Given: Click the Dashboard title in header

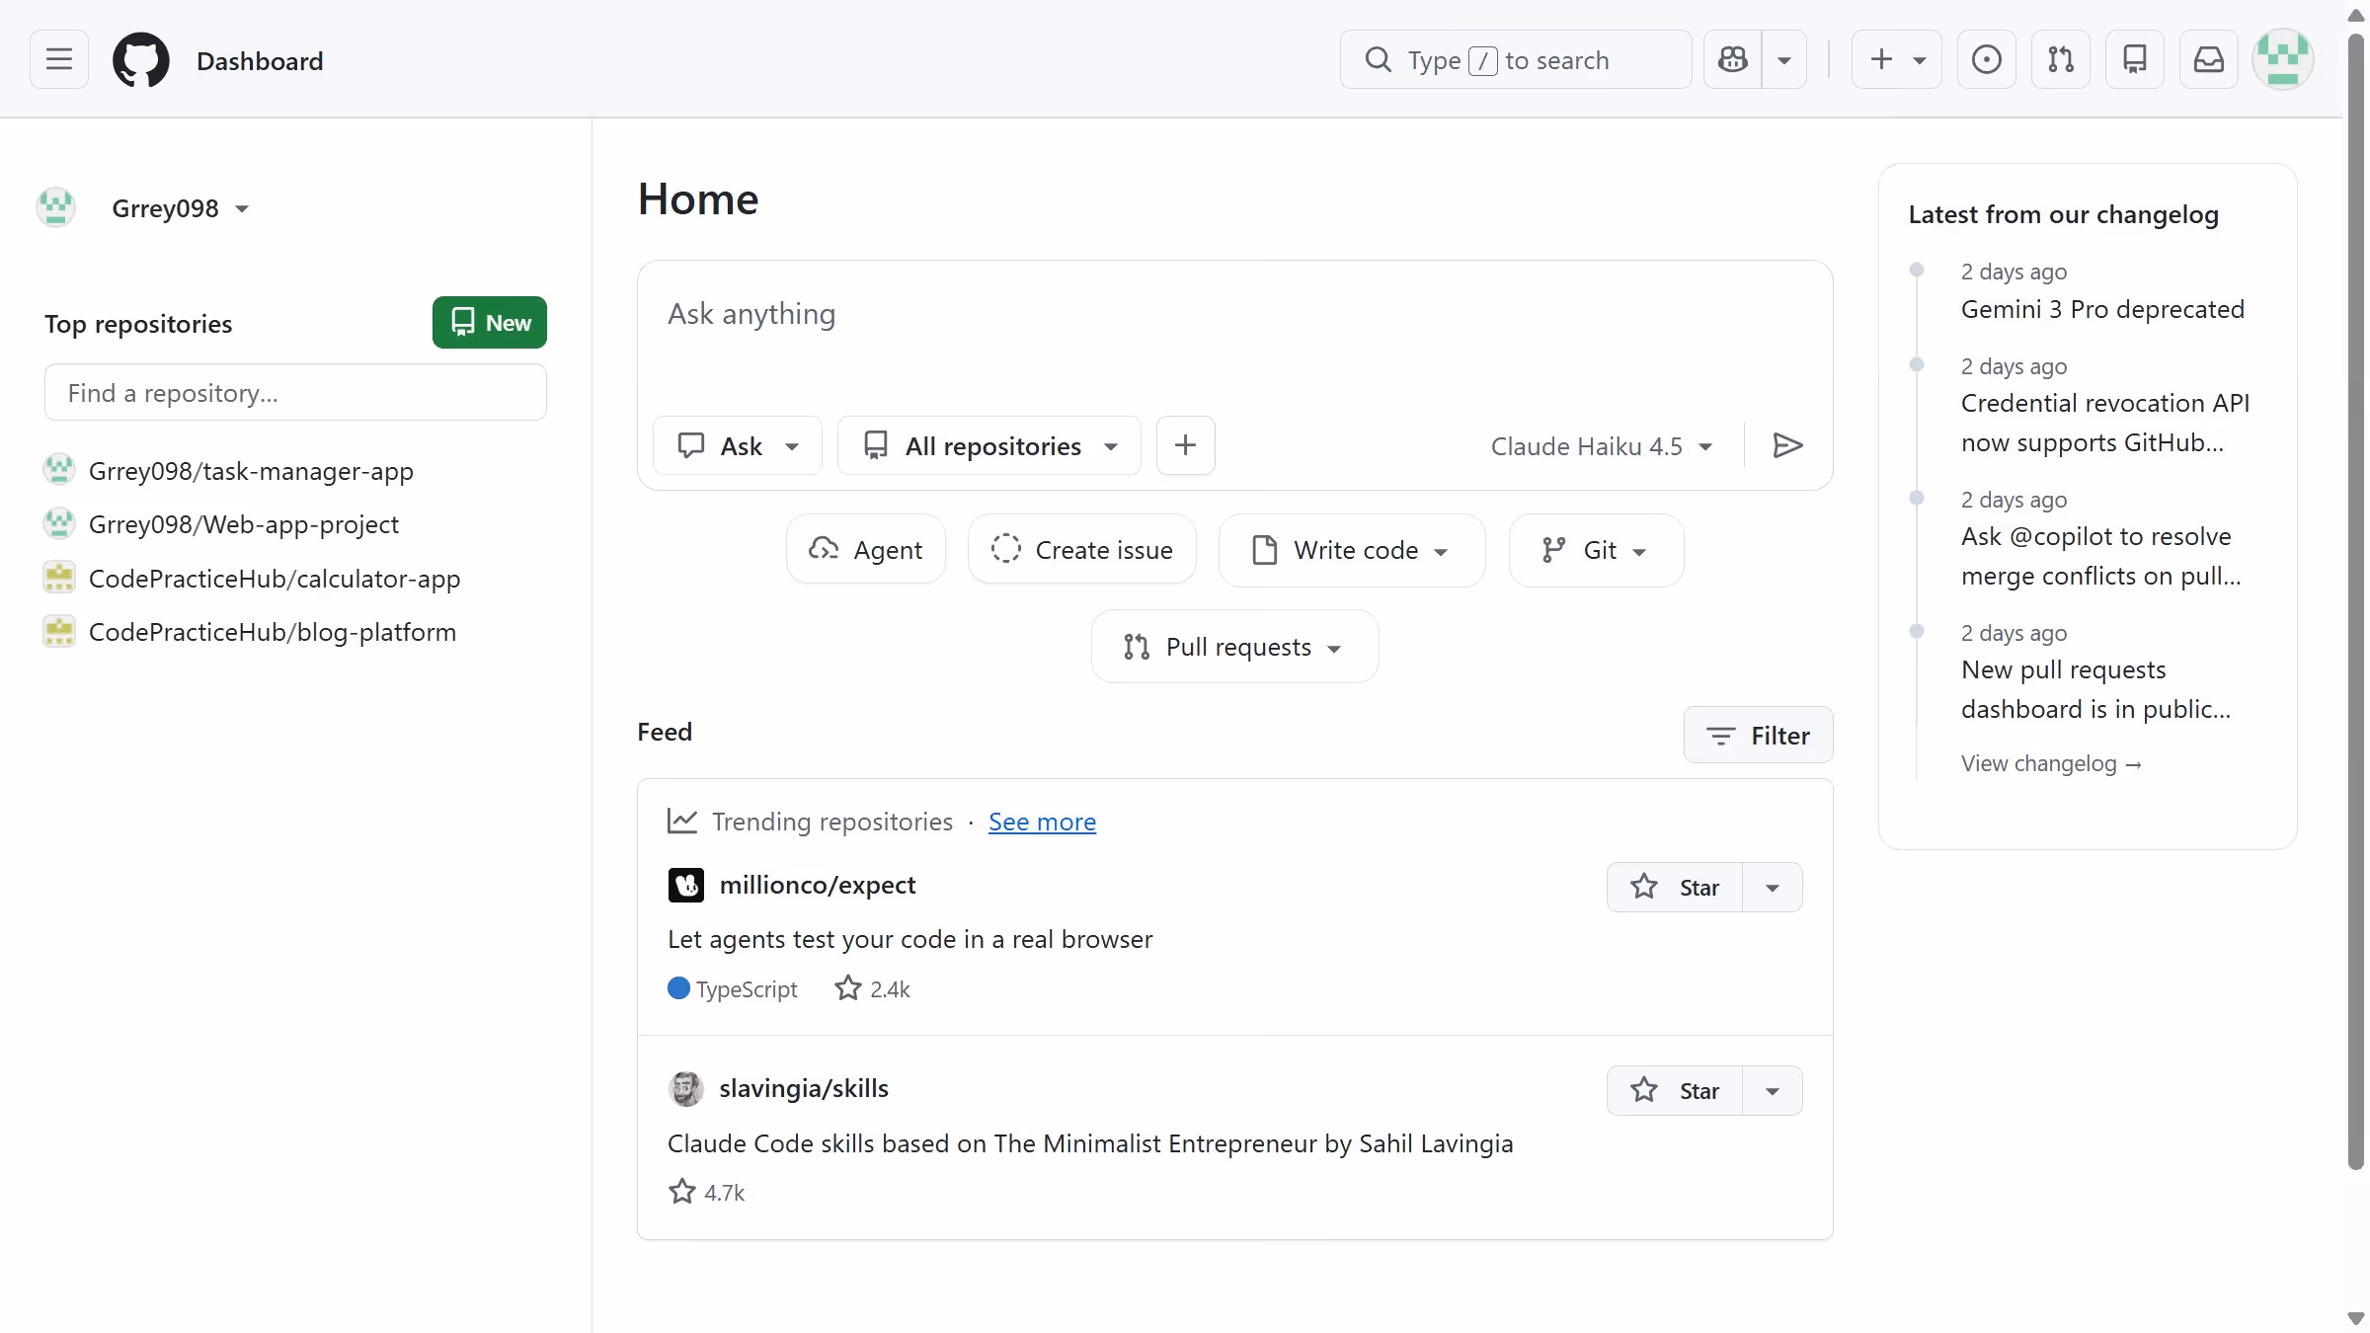Looking at the screenshot, I should click(x=260, y=61).
